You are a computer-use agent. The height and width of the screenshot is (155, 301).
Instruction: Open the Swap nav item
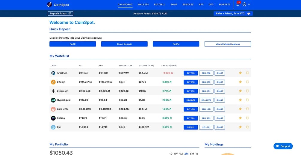pyautogui.click(x=174, y=4)
